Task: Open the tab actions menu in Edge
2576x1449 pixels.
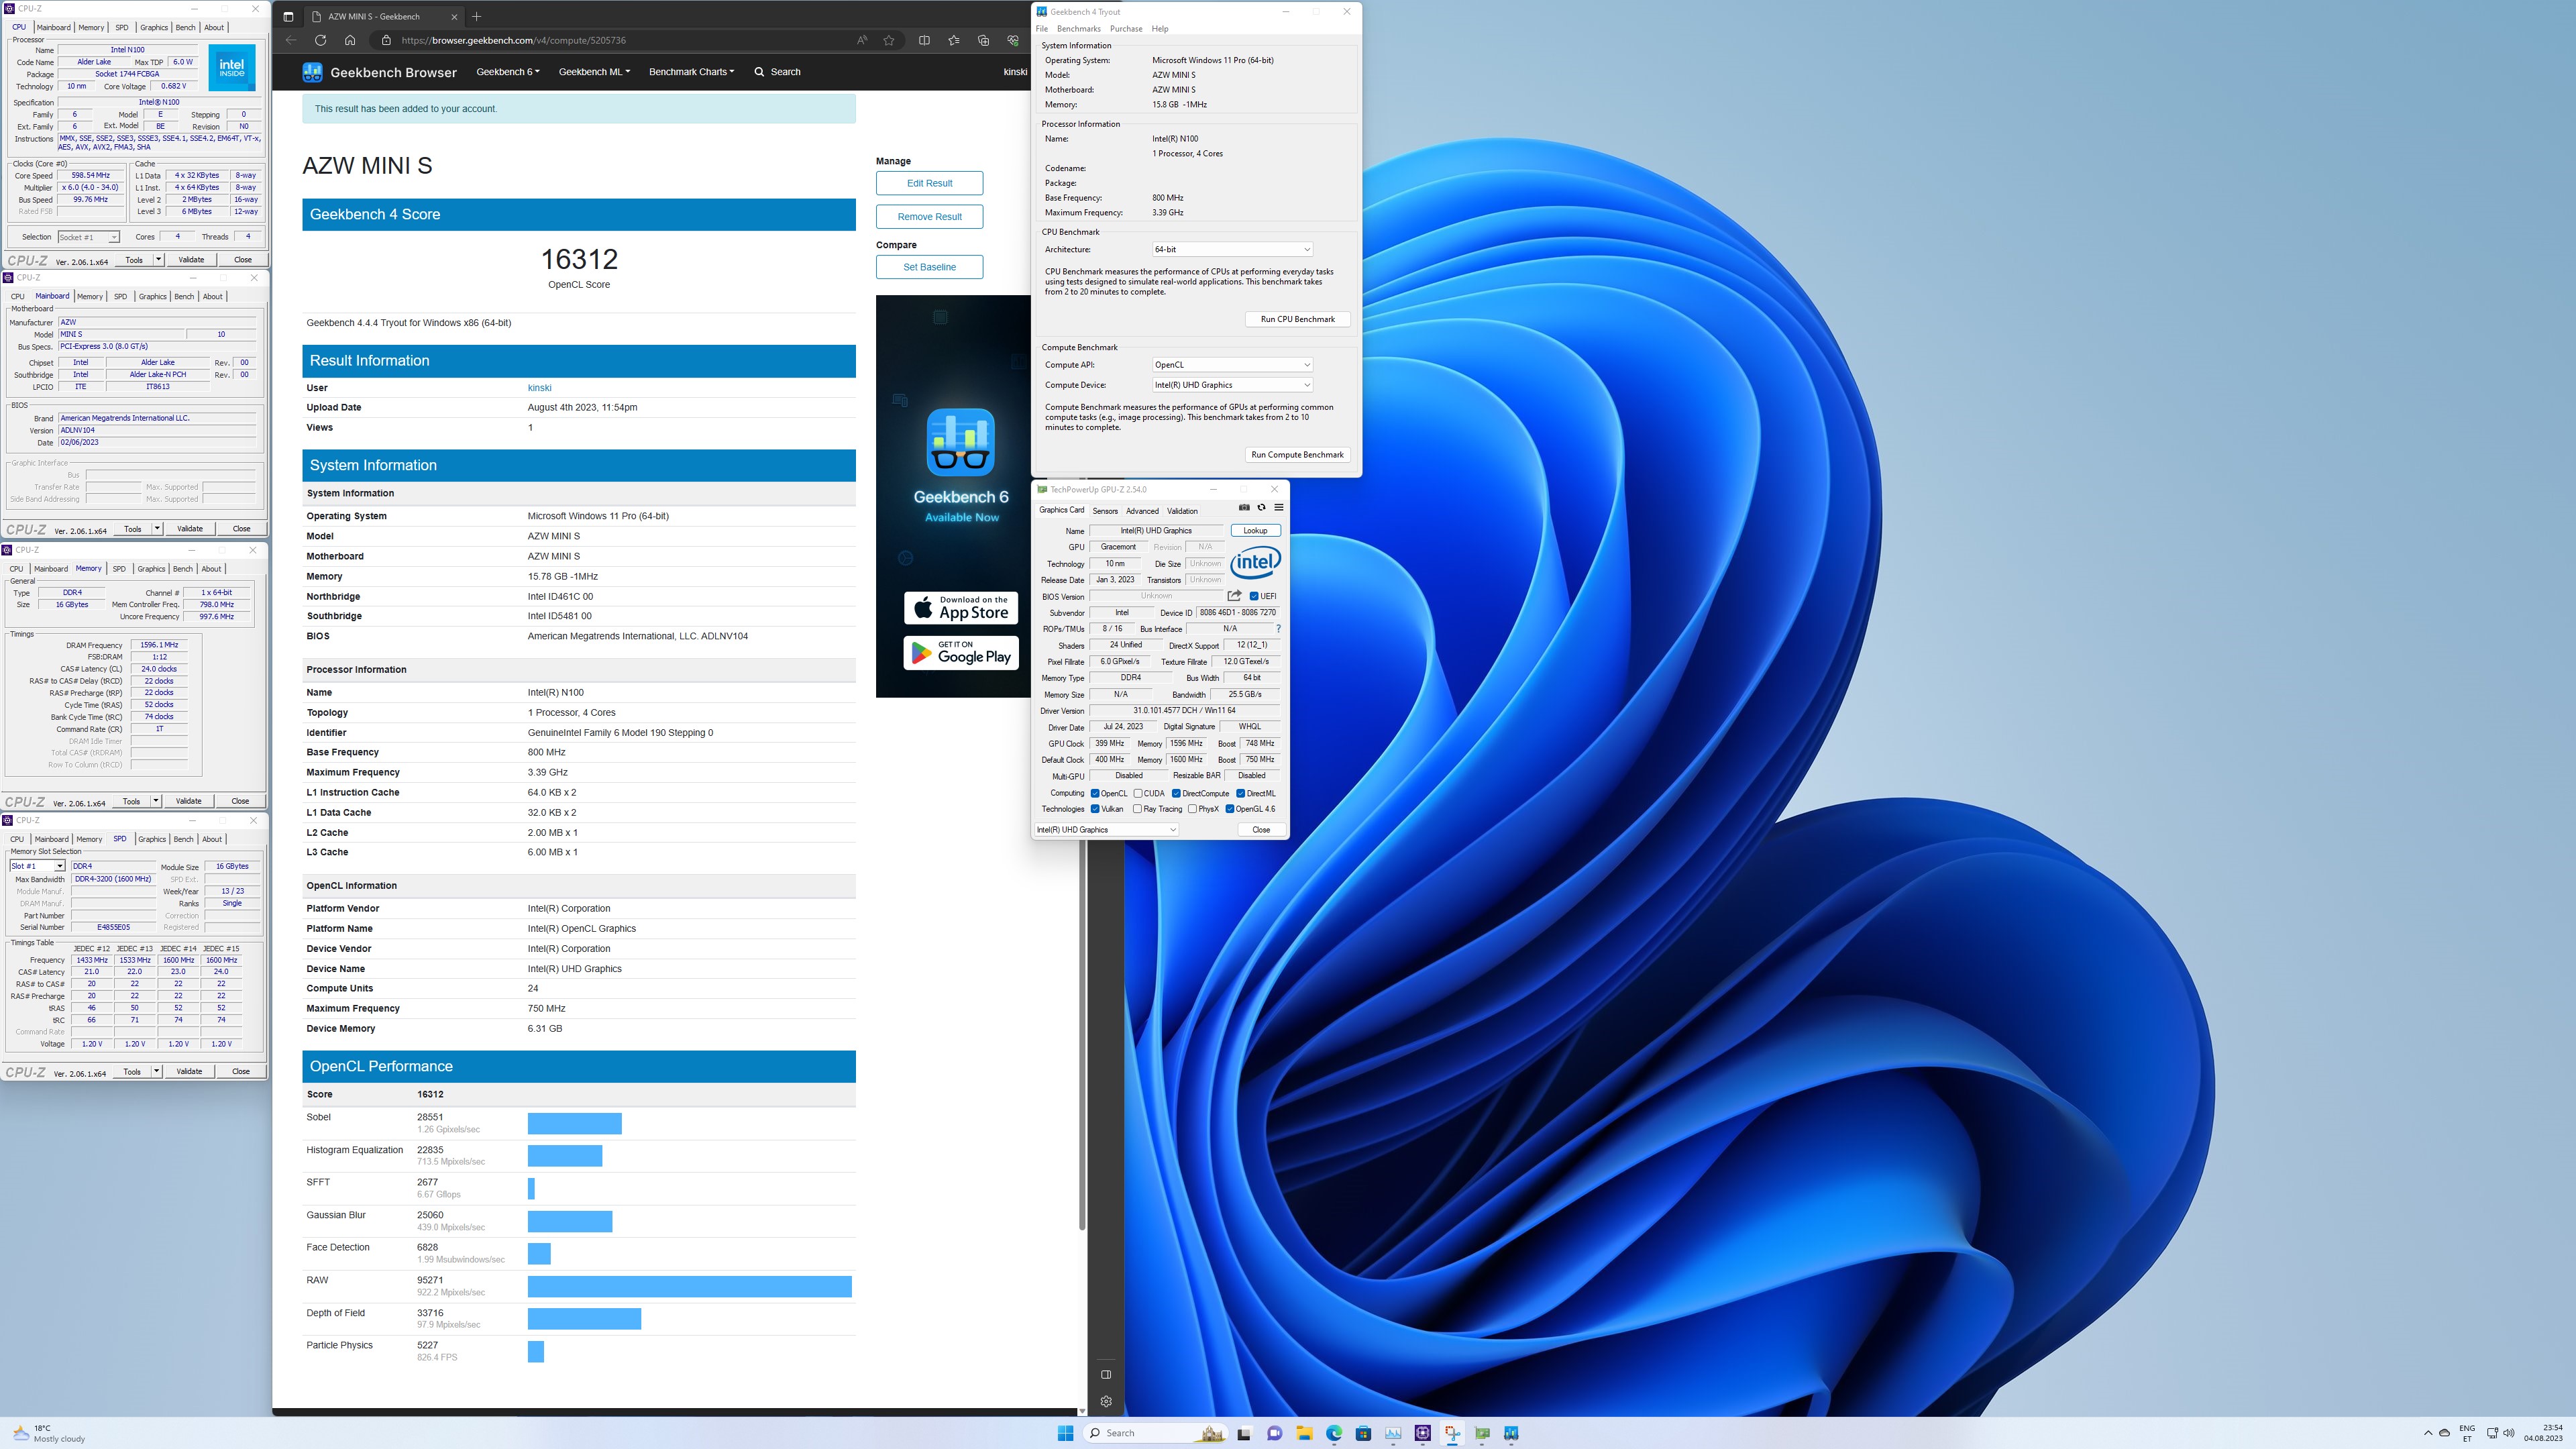Action: [288, 16]
